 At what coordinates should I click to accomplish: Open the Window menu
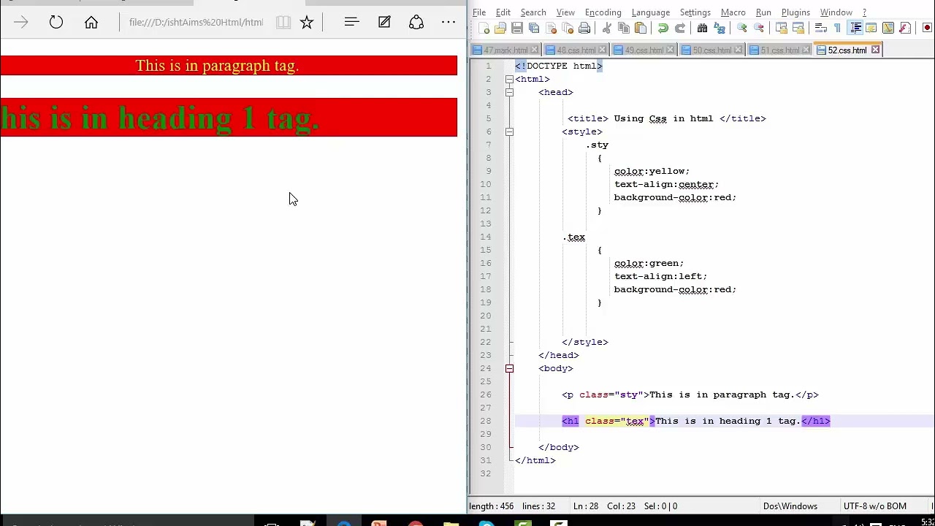836,12
